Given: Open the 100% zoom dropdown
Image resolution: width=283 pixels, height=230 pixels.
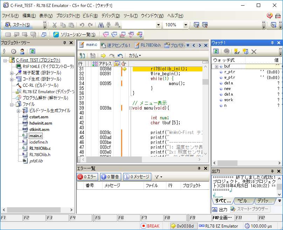Looking at the screenshot, I should click(186, 25).
